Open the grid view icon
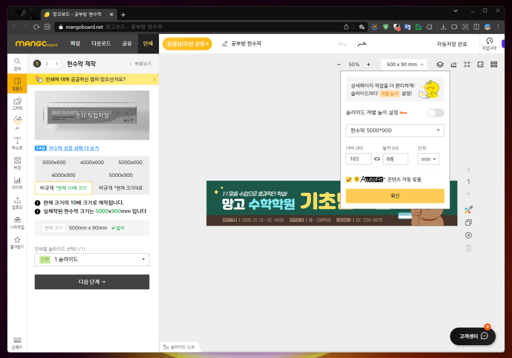512x358 pixels. coord(494,64)
